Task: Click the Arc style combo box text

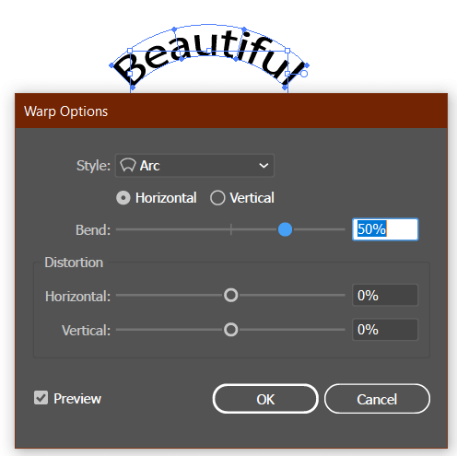Action: [x=150, y=166]
